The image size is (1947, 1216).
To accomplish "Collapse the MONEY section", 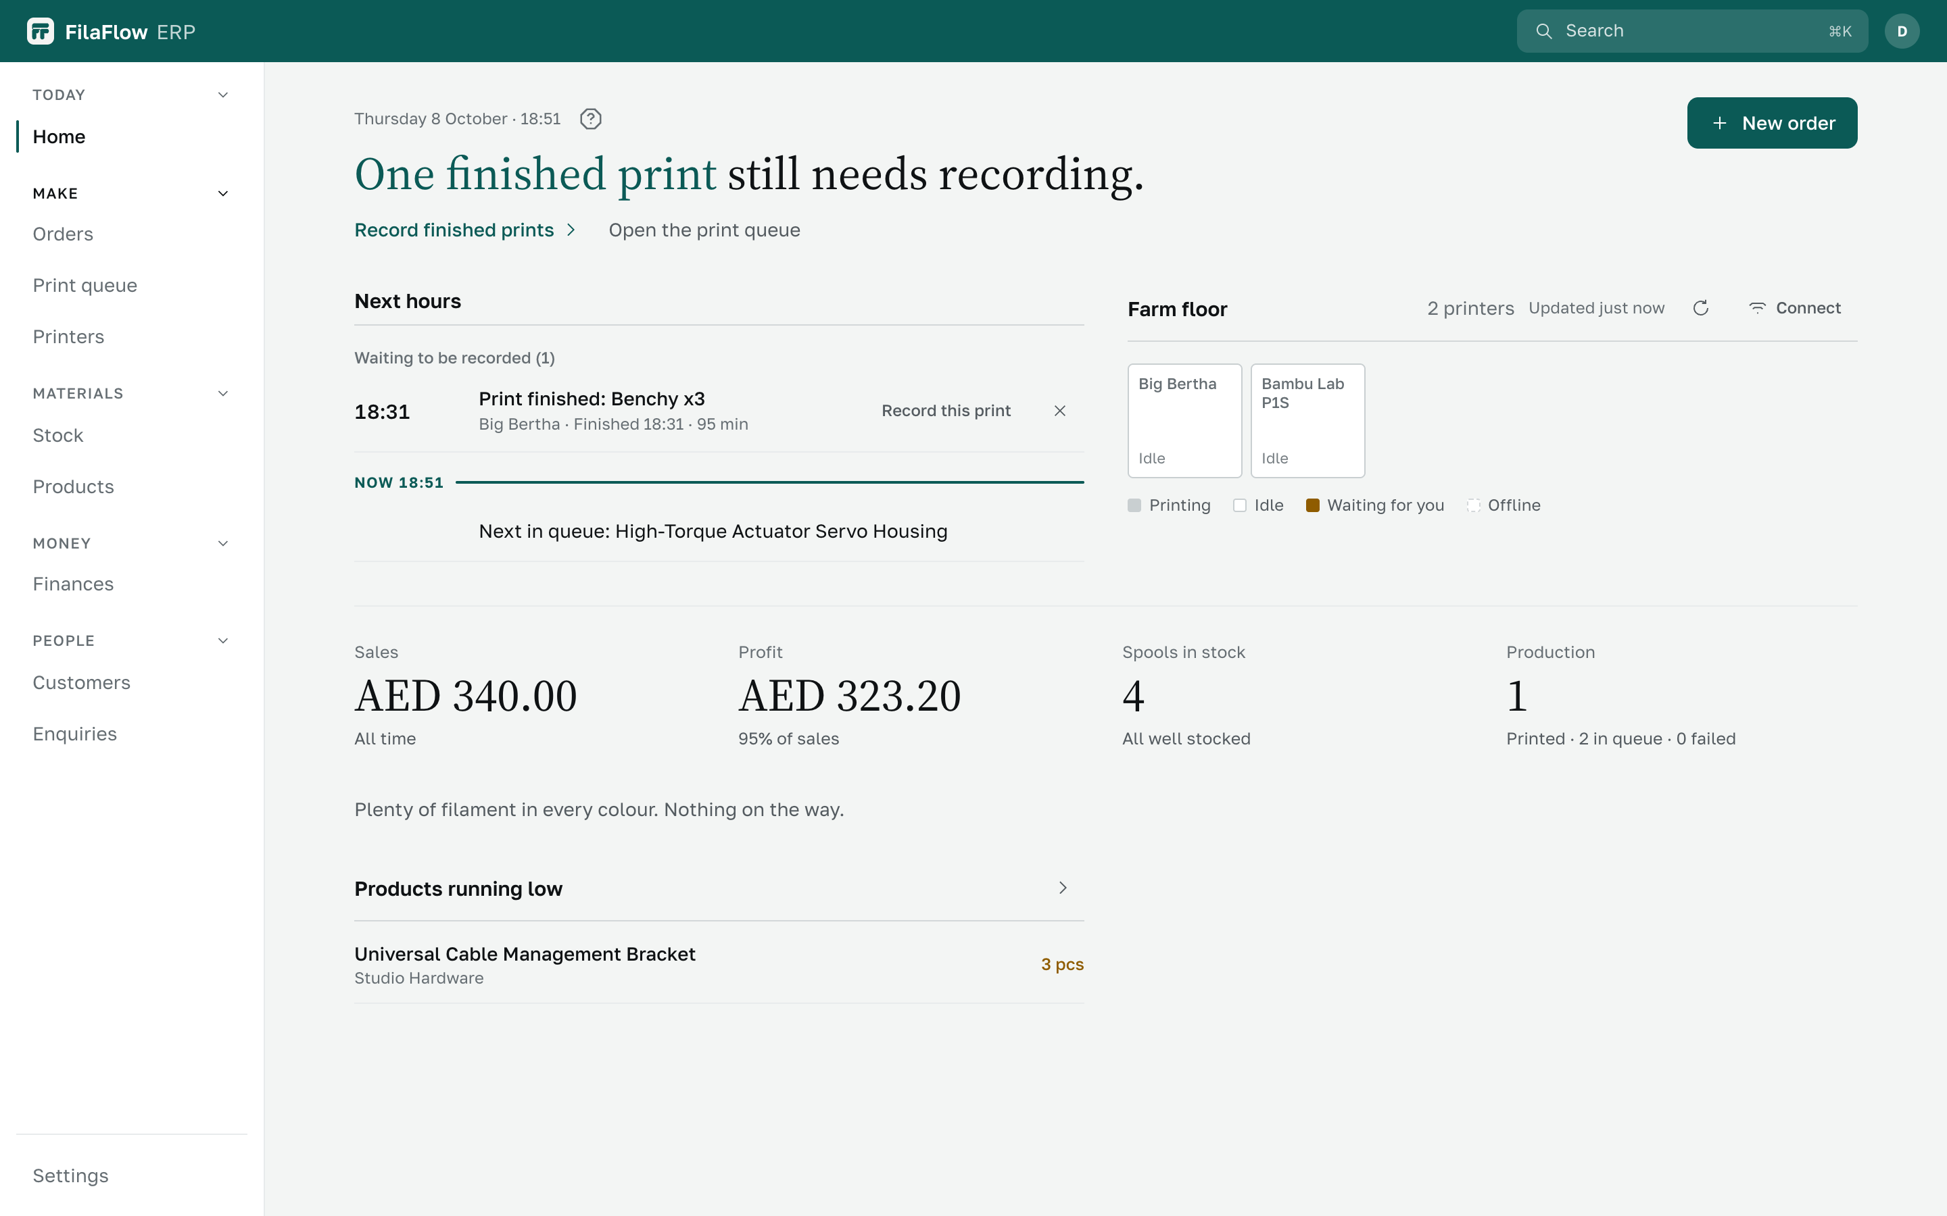I will tap(223, 544).
